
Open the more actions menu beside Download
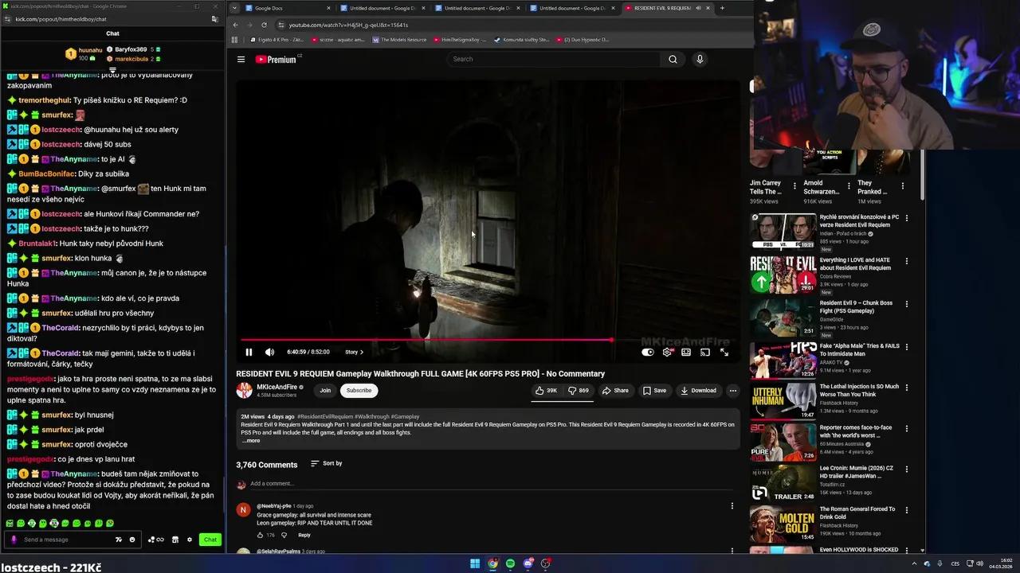733,390
